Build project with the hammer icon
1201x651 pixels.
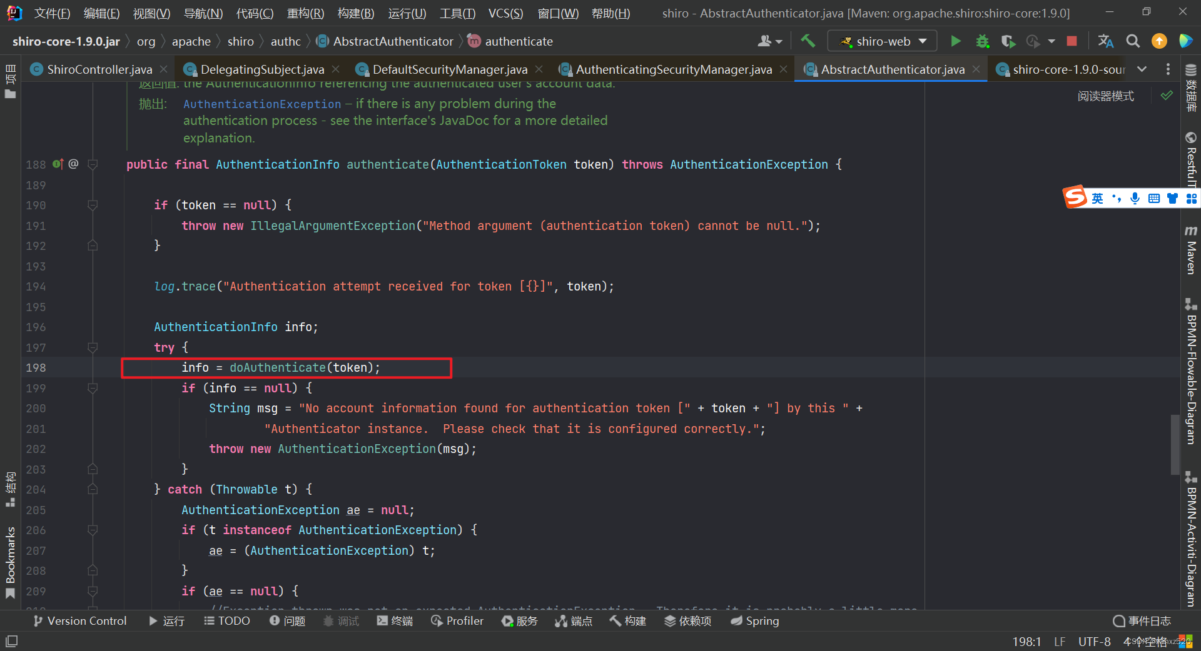click(808, 41)
